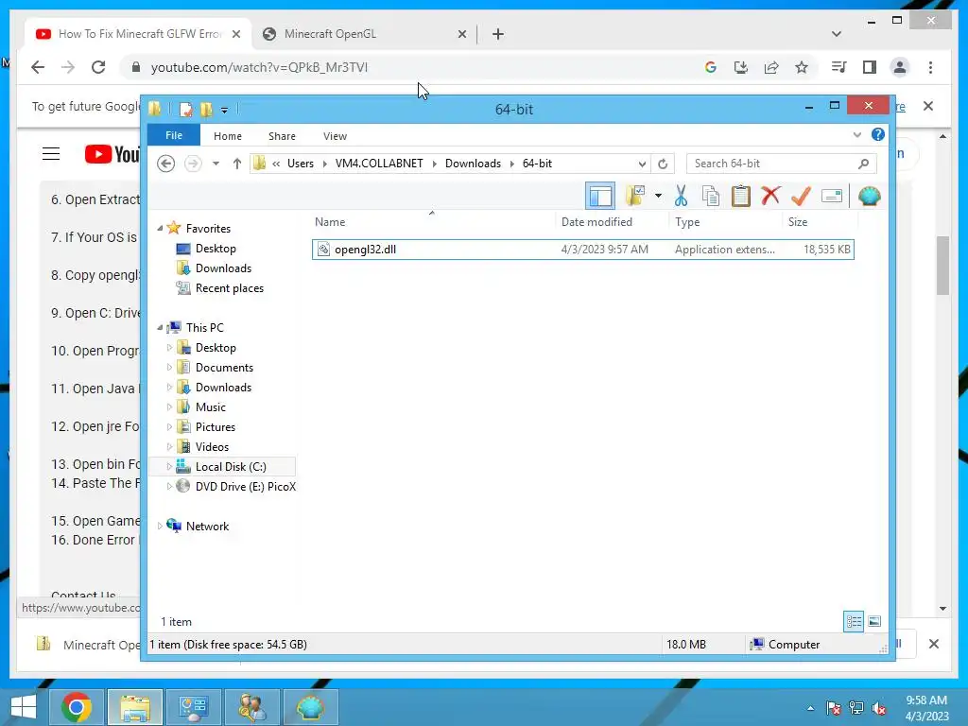Go back in Explorer navigation
The image size is (968, 726).
pyautogui.click(x=166, y=164)
